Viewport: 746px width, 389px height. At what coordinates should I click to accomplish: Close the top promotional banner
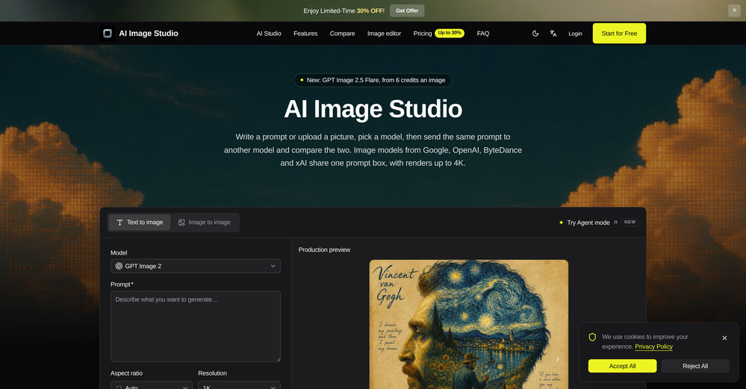point(734,10)
